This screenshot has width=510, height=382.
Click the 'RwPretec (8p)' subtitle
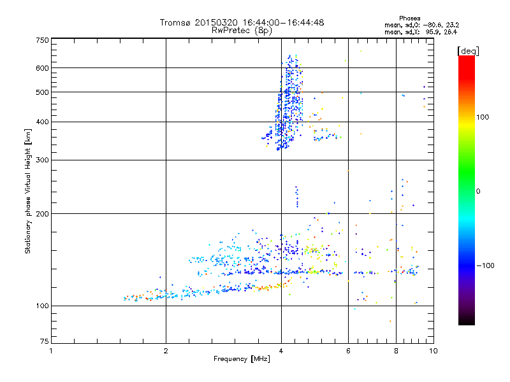[242, 31]
